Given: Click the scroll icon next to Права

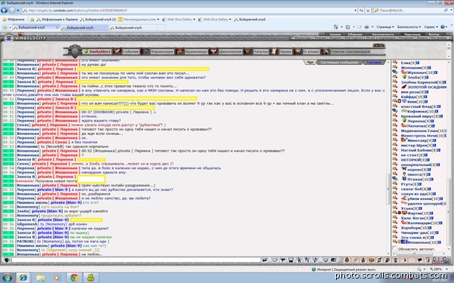Looking at the screenshot, I should pos(274,51).
